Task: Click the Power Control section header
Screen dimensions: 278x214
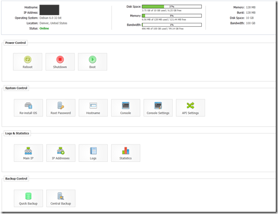Action: point(16,43)
